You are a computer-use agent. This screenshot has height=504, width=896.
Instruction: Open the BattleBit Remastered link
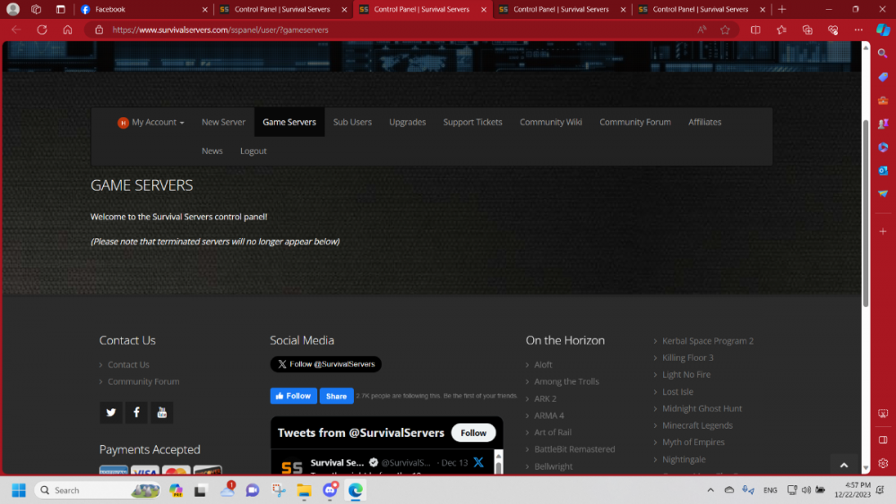(x=574, y=449)
